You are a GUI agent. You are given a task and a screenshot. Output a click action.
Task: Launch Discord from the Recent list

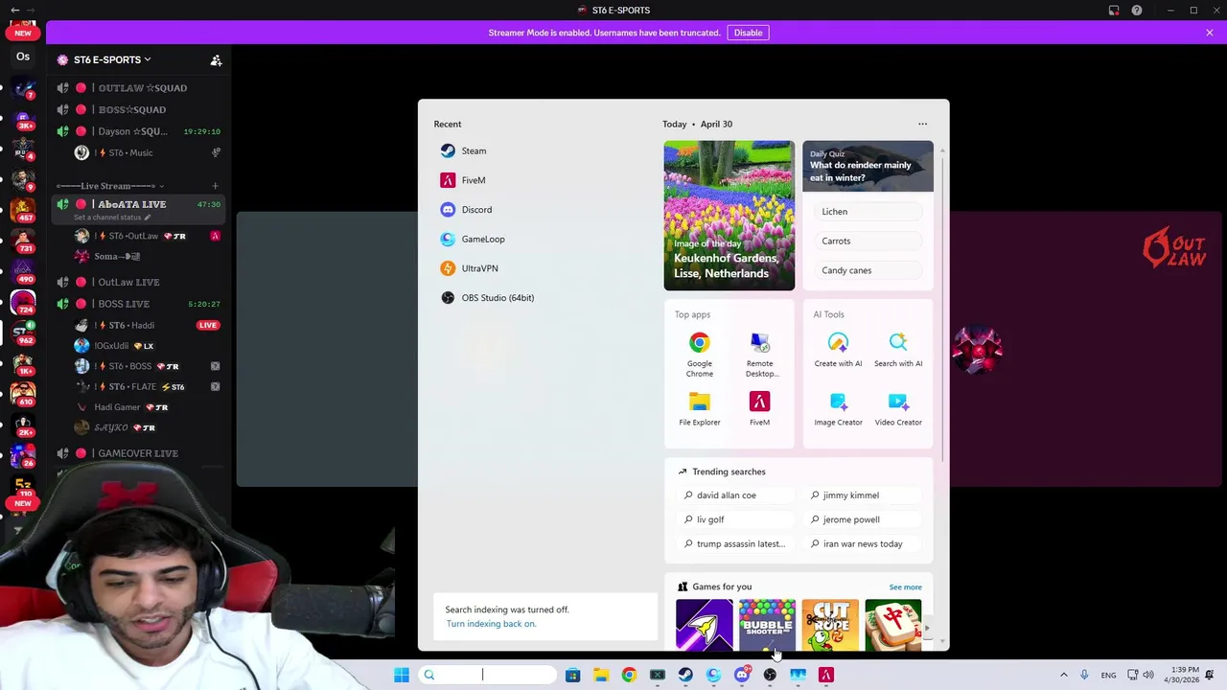(466, 210)
